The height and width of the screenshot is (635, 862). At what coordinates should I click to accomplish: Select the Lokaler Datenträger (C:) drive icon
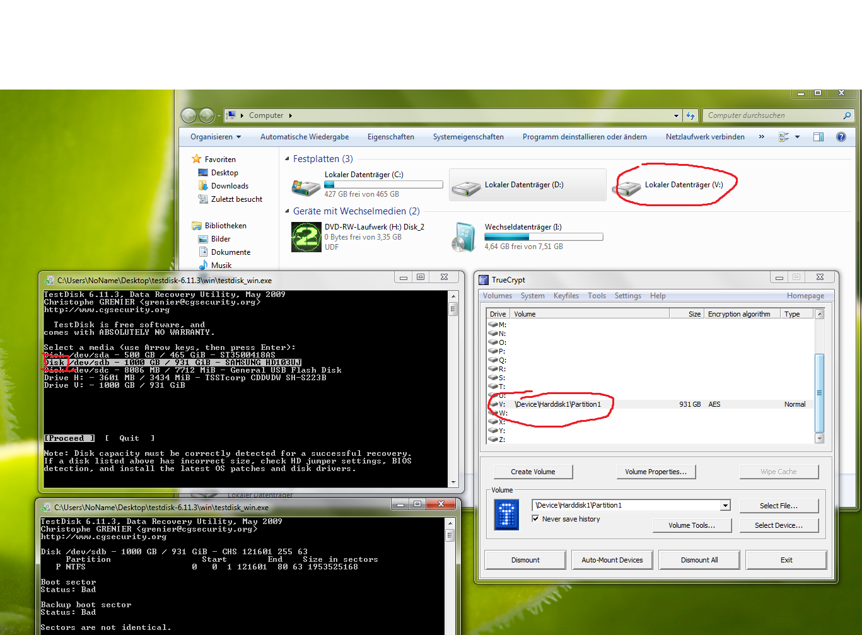[x=306, y=186]
